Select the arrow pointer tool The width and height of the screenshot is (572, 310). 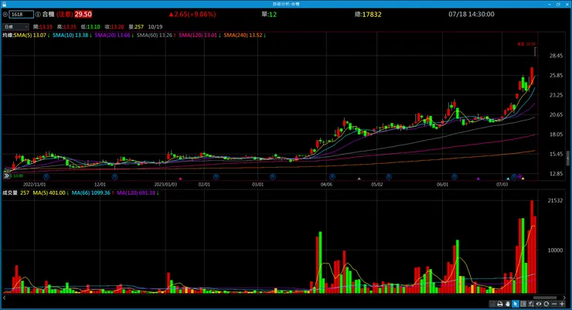pos(515,304)
